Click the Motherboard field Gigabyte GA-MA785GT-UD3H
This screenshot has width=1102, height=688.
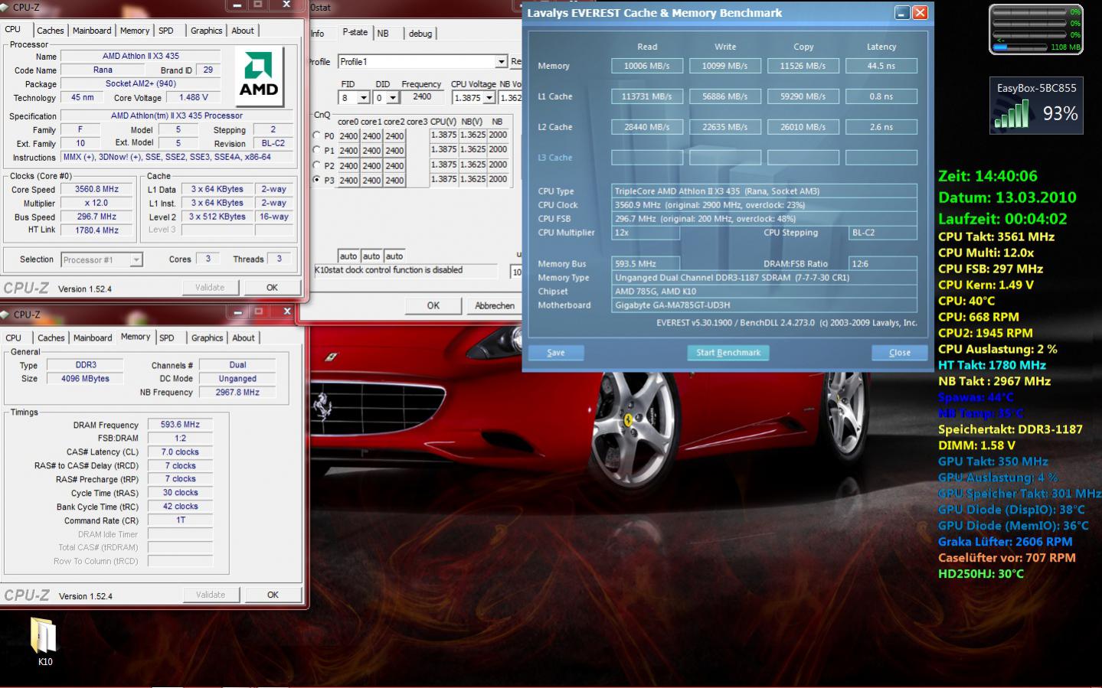point(764,305)
